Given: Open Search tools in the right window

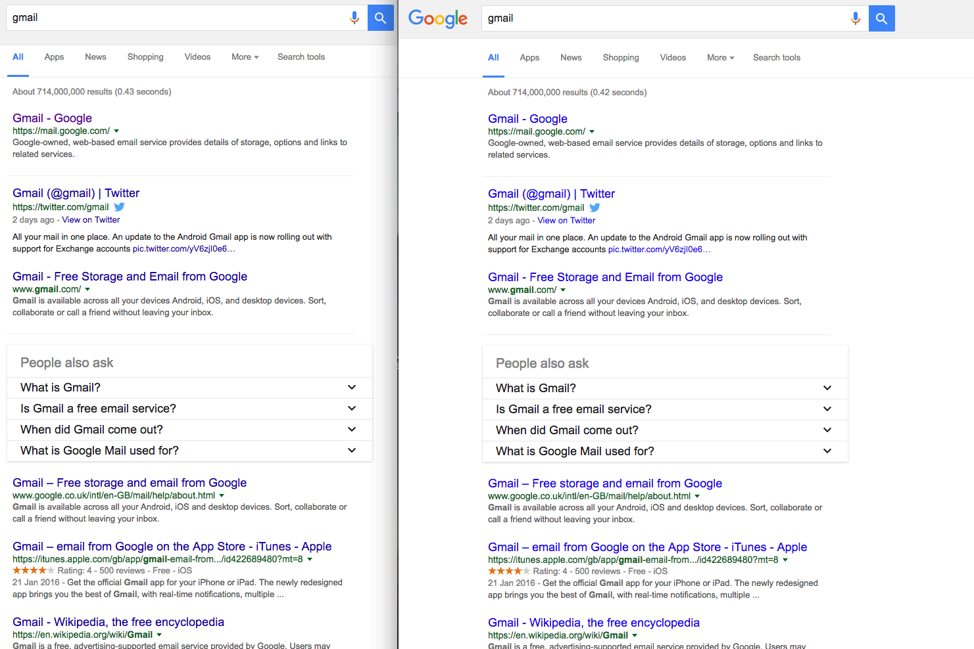Looking at the screenshot, I should (x=776, y=58).
